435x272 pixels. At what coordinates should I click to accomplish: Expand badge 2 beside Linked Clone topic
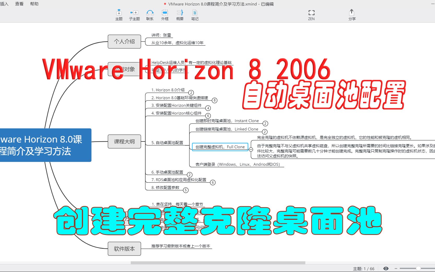(265, 132)
